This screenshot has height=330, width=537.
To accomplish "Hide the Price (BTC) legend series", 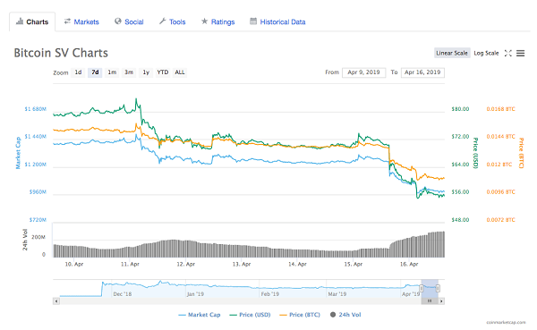I will tap(300, 315).
